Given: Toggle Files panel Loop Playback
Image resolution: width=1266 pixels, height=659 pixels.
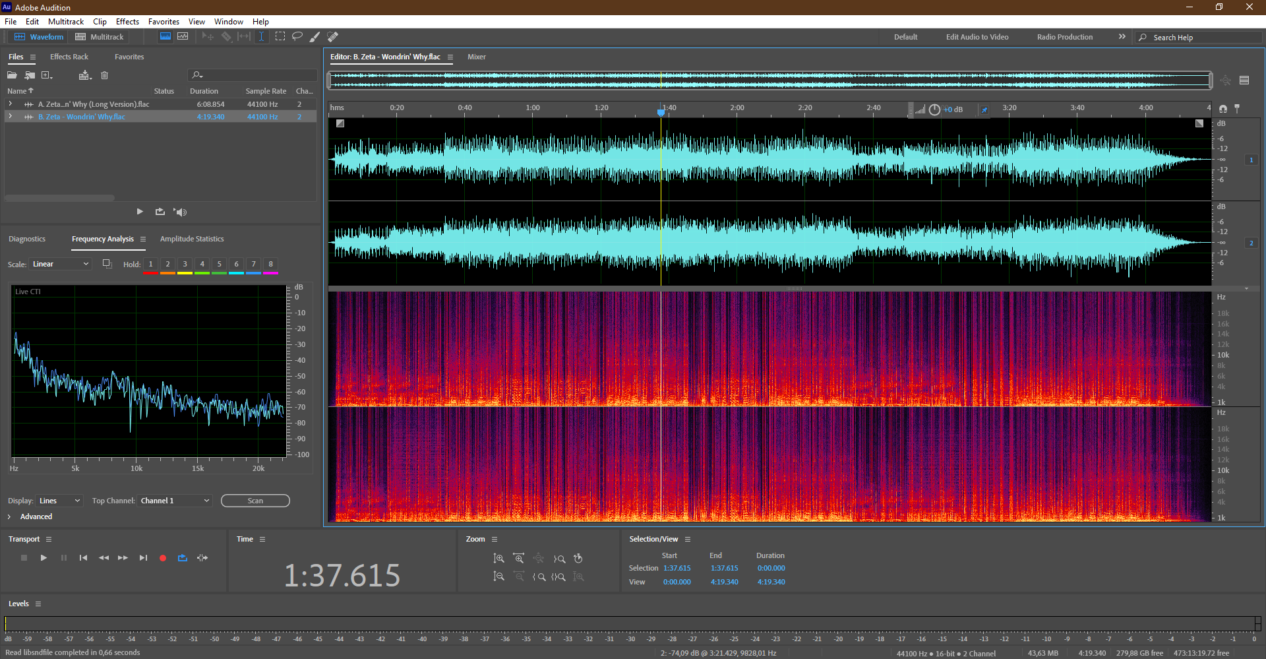Looking at the screenshot, I should click(160, 212).
